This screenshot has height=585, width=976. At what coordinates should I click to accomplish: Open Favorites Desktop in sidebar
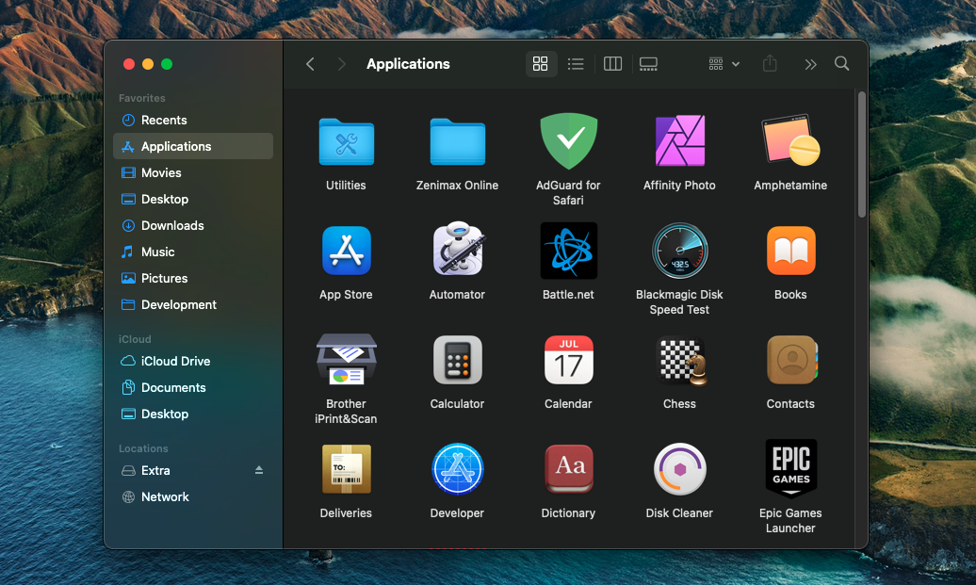point(193,199)
